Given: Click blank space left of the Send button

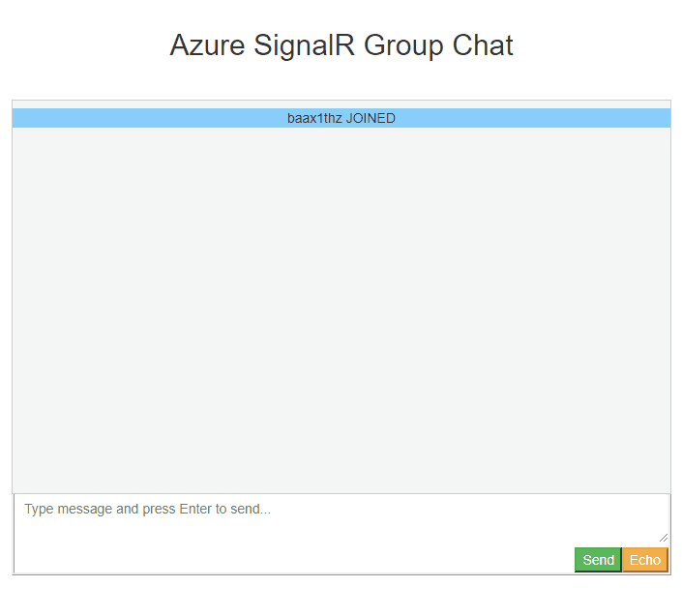Looking at the screenshot, I should pyautogui.click(x=290, y=560).
